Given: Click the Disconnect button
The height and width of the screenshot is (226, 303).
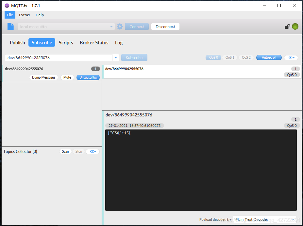Looking at the screenshot, I should [x=165, y=27].
